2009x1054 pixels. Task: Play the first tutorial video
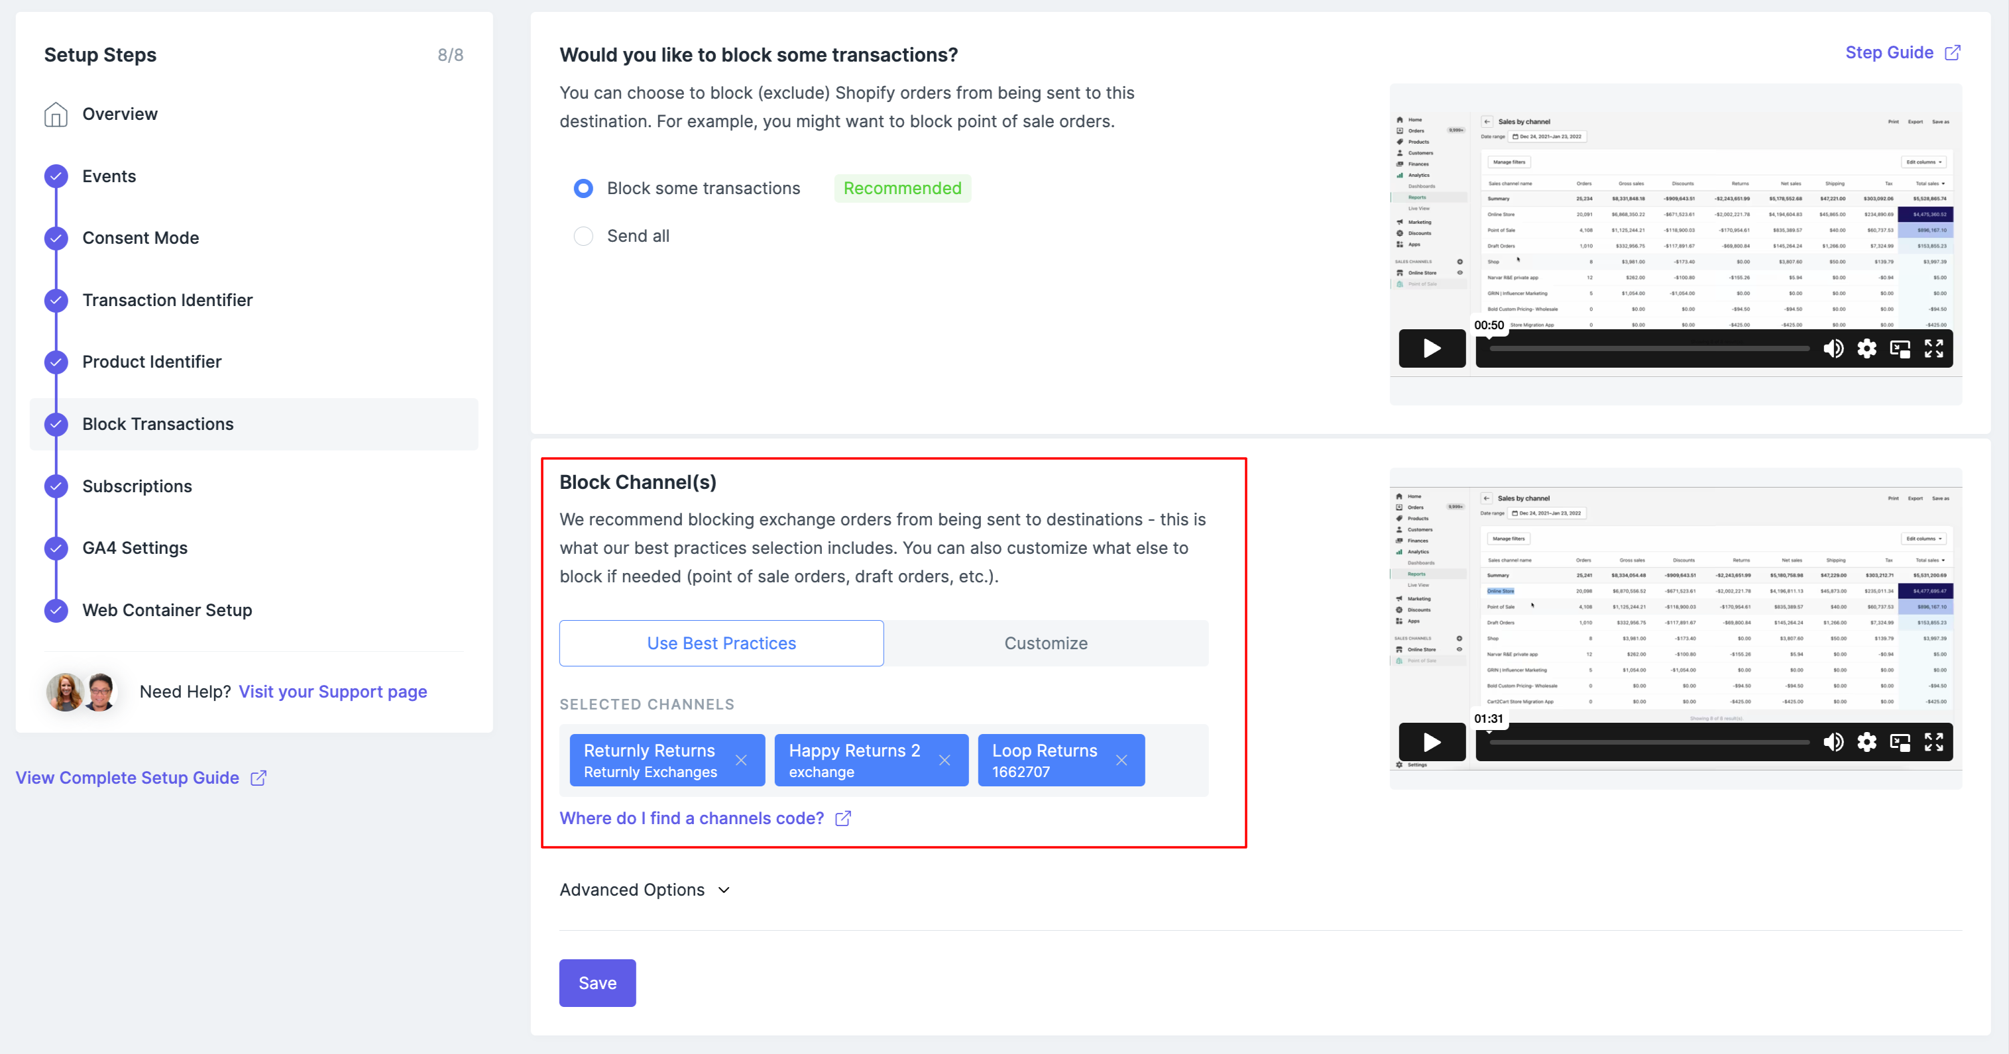1431,348
